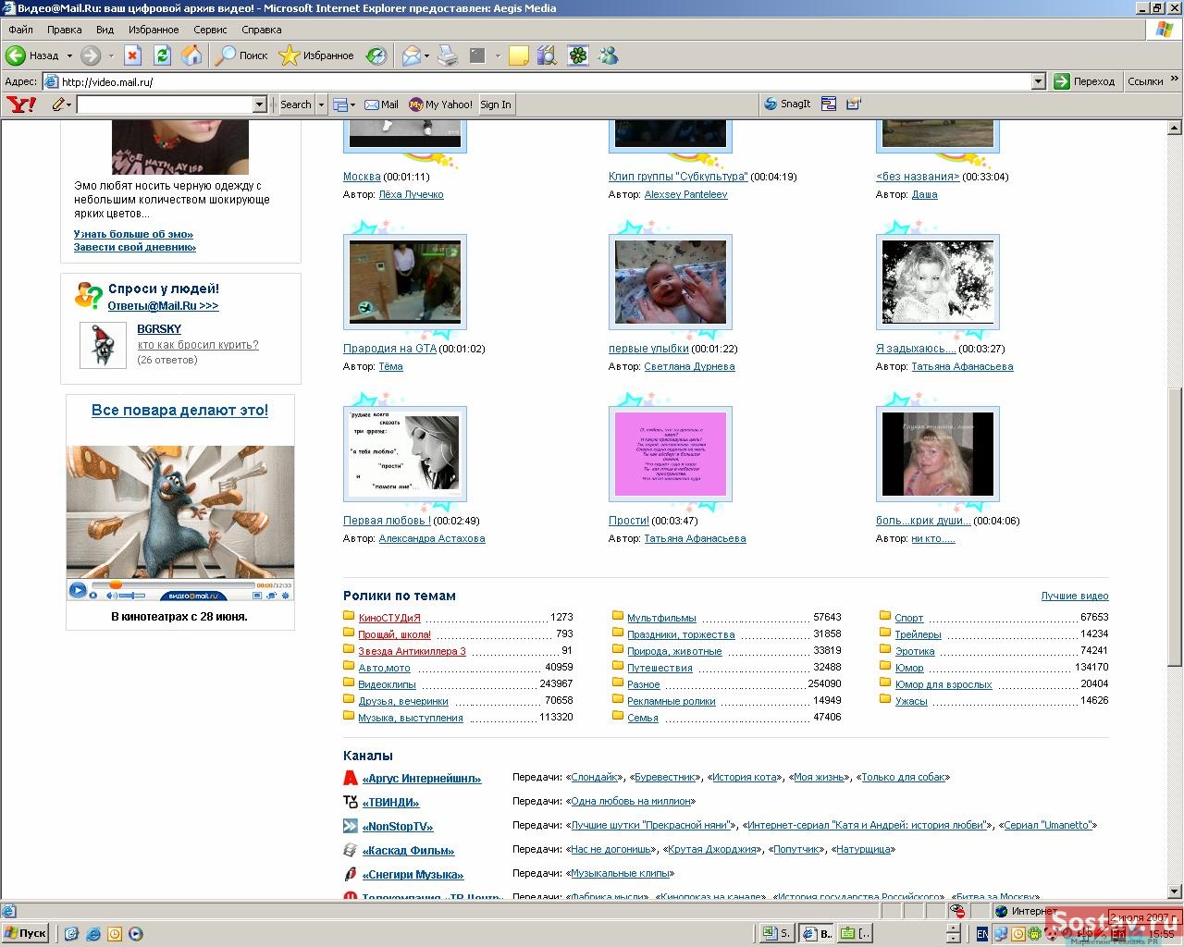Open the «Аргус Интернейшнл» channel
The height and width of the screenshot is (947, 1184).
point(422,779)
